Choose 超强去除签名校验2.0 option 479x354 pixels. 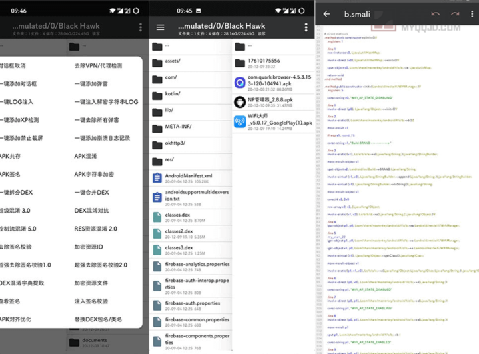click(x=101, y=265)
